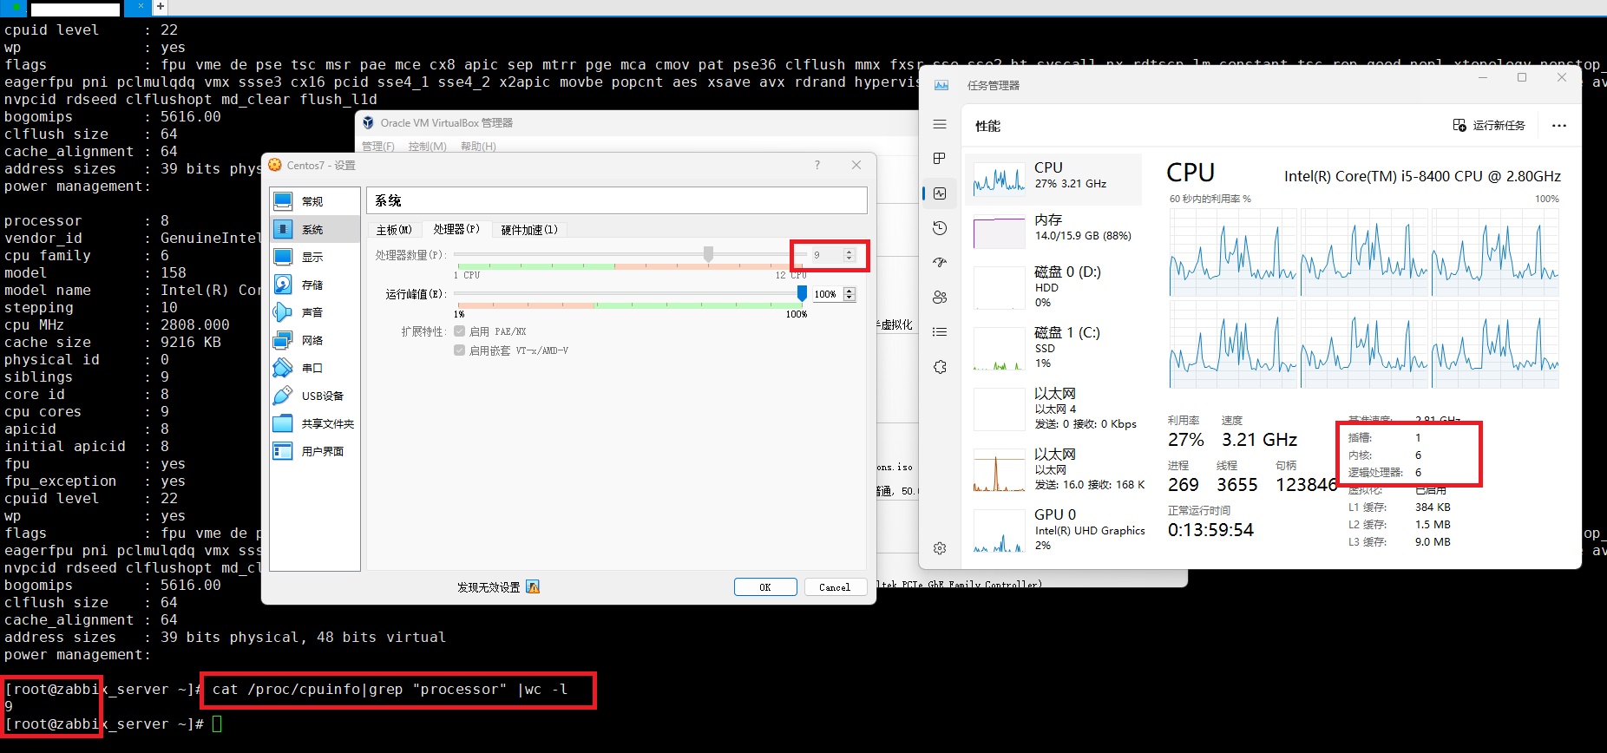Toggle the 启用嵌套 VT-x/AMD-V checkbox
The image size is (1607, 753).
[460, 350]
